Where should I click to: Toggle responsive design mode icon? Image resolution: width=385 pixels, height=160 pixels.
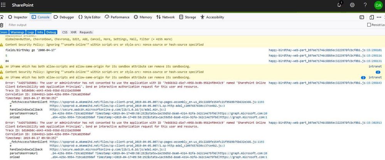(372, 17)
